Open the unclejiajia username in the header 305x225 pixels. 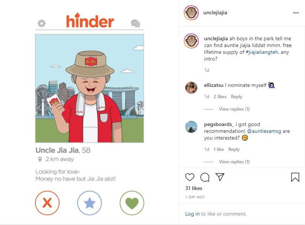215,13
